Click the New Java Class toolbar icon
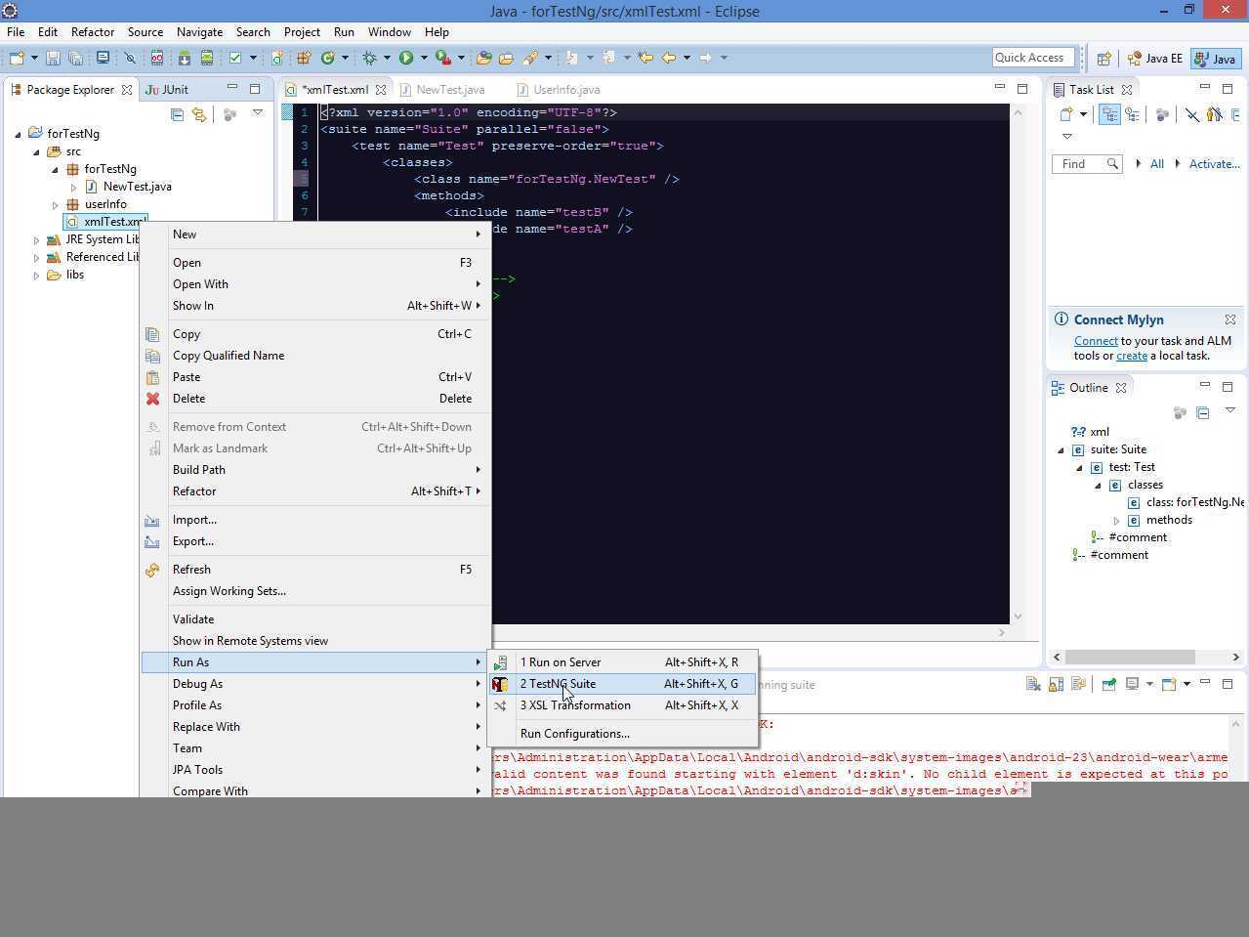Screen dimensions: 1249x937 328,59
